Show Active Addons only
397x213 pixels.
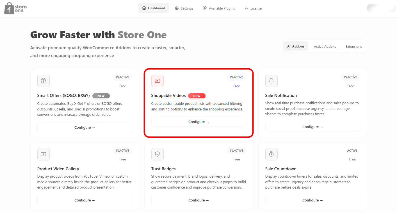(x=325, y=47)
